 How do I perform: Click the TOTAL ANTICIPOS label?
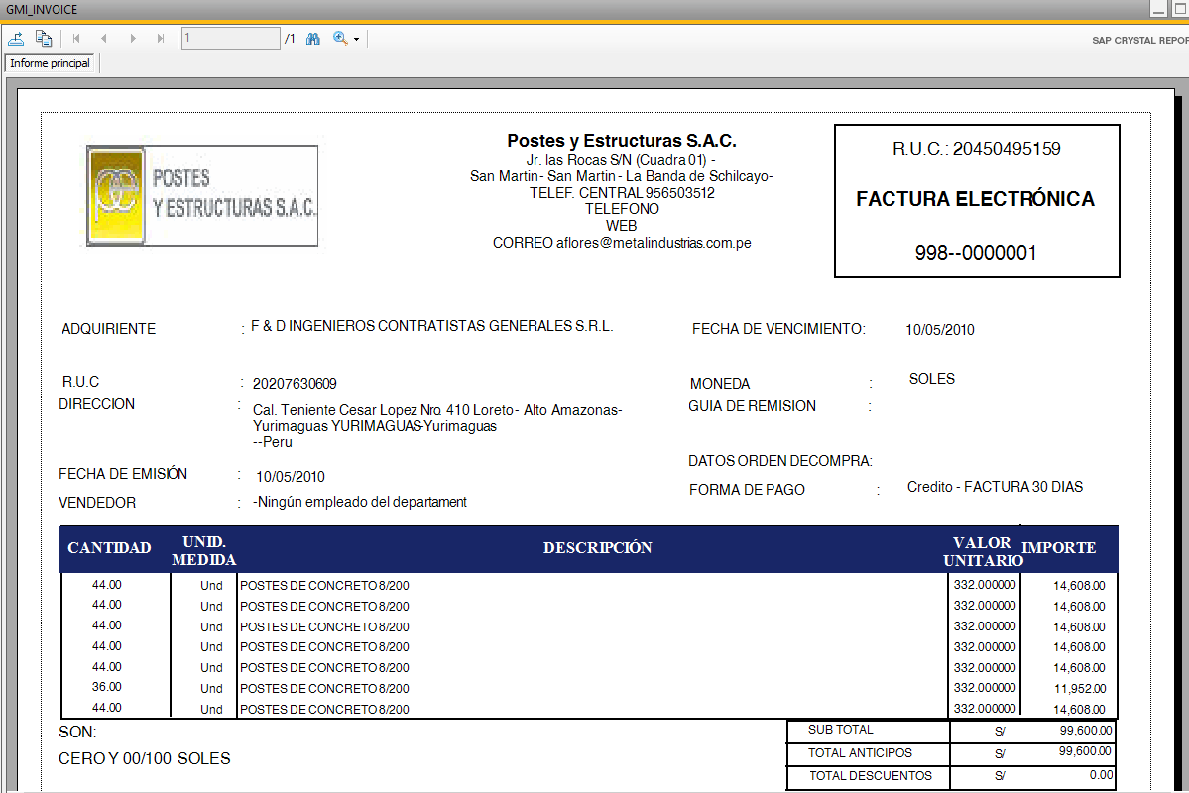click(x=860, y=752)
